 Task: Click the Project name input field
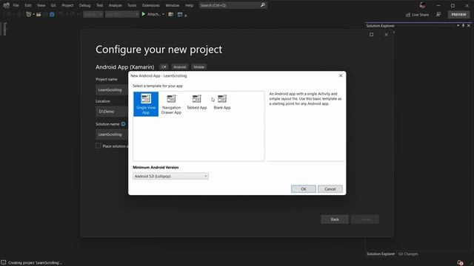coord(112,90)
